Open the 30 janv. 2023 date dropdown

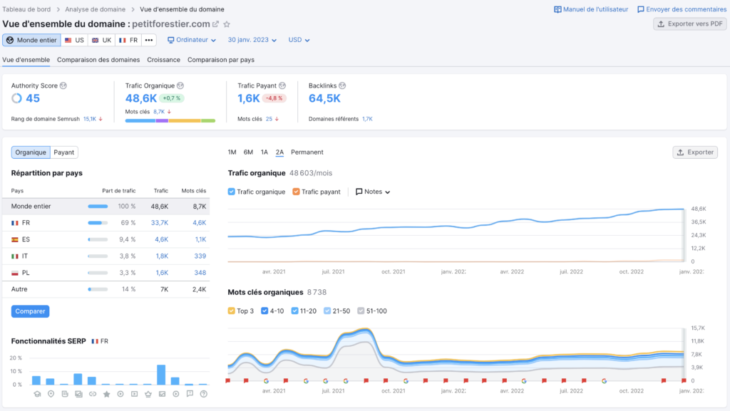coord(252,40)
